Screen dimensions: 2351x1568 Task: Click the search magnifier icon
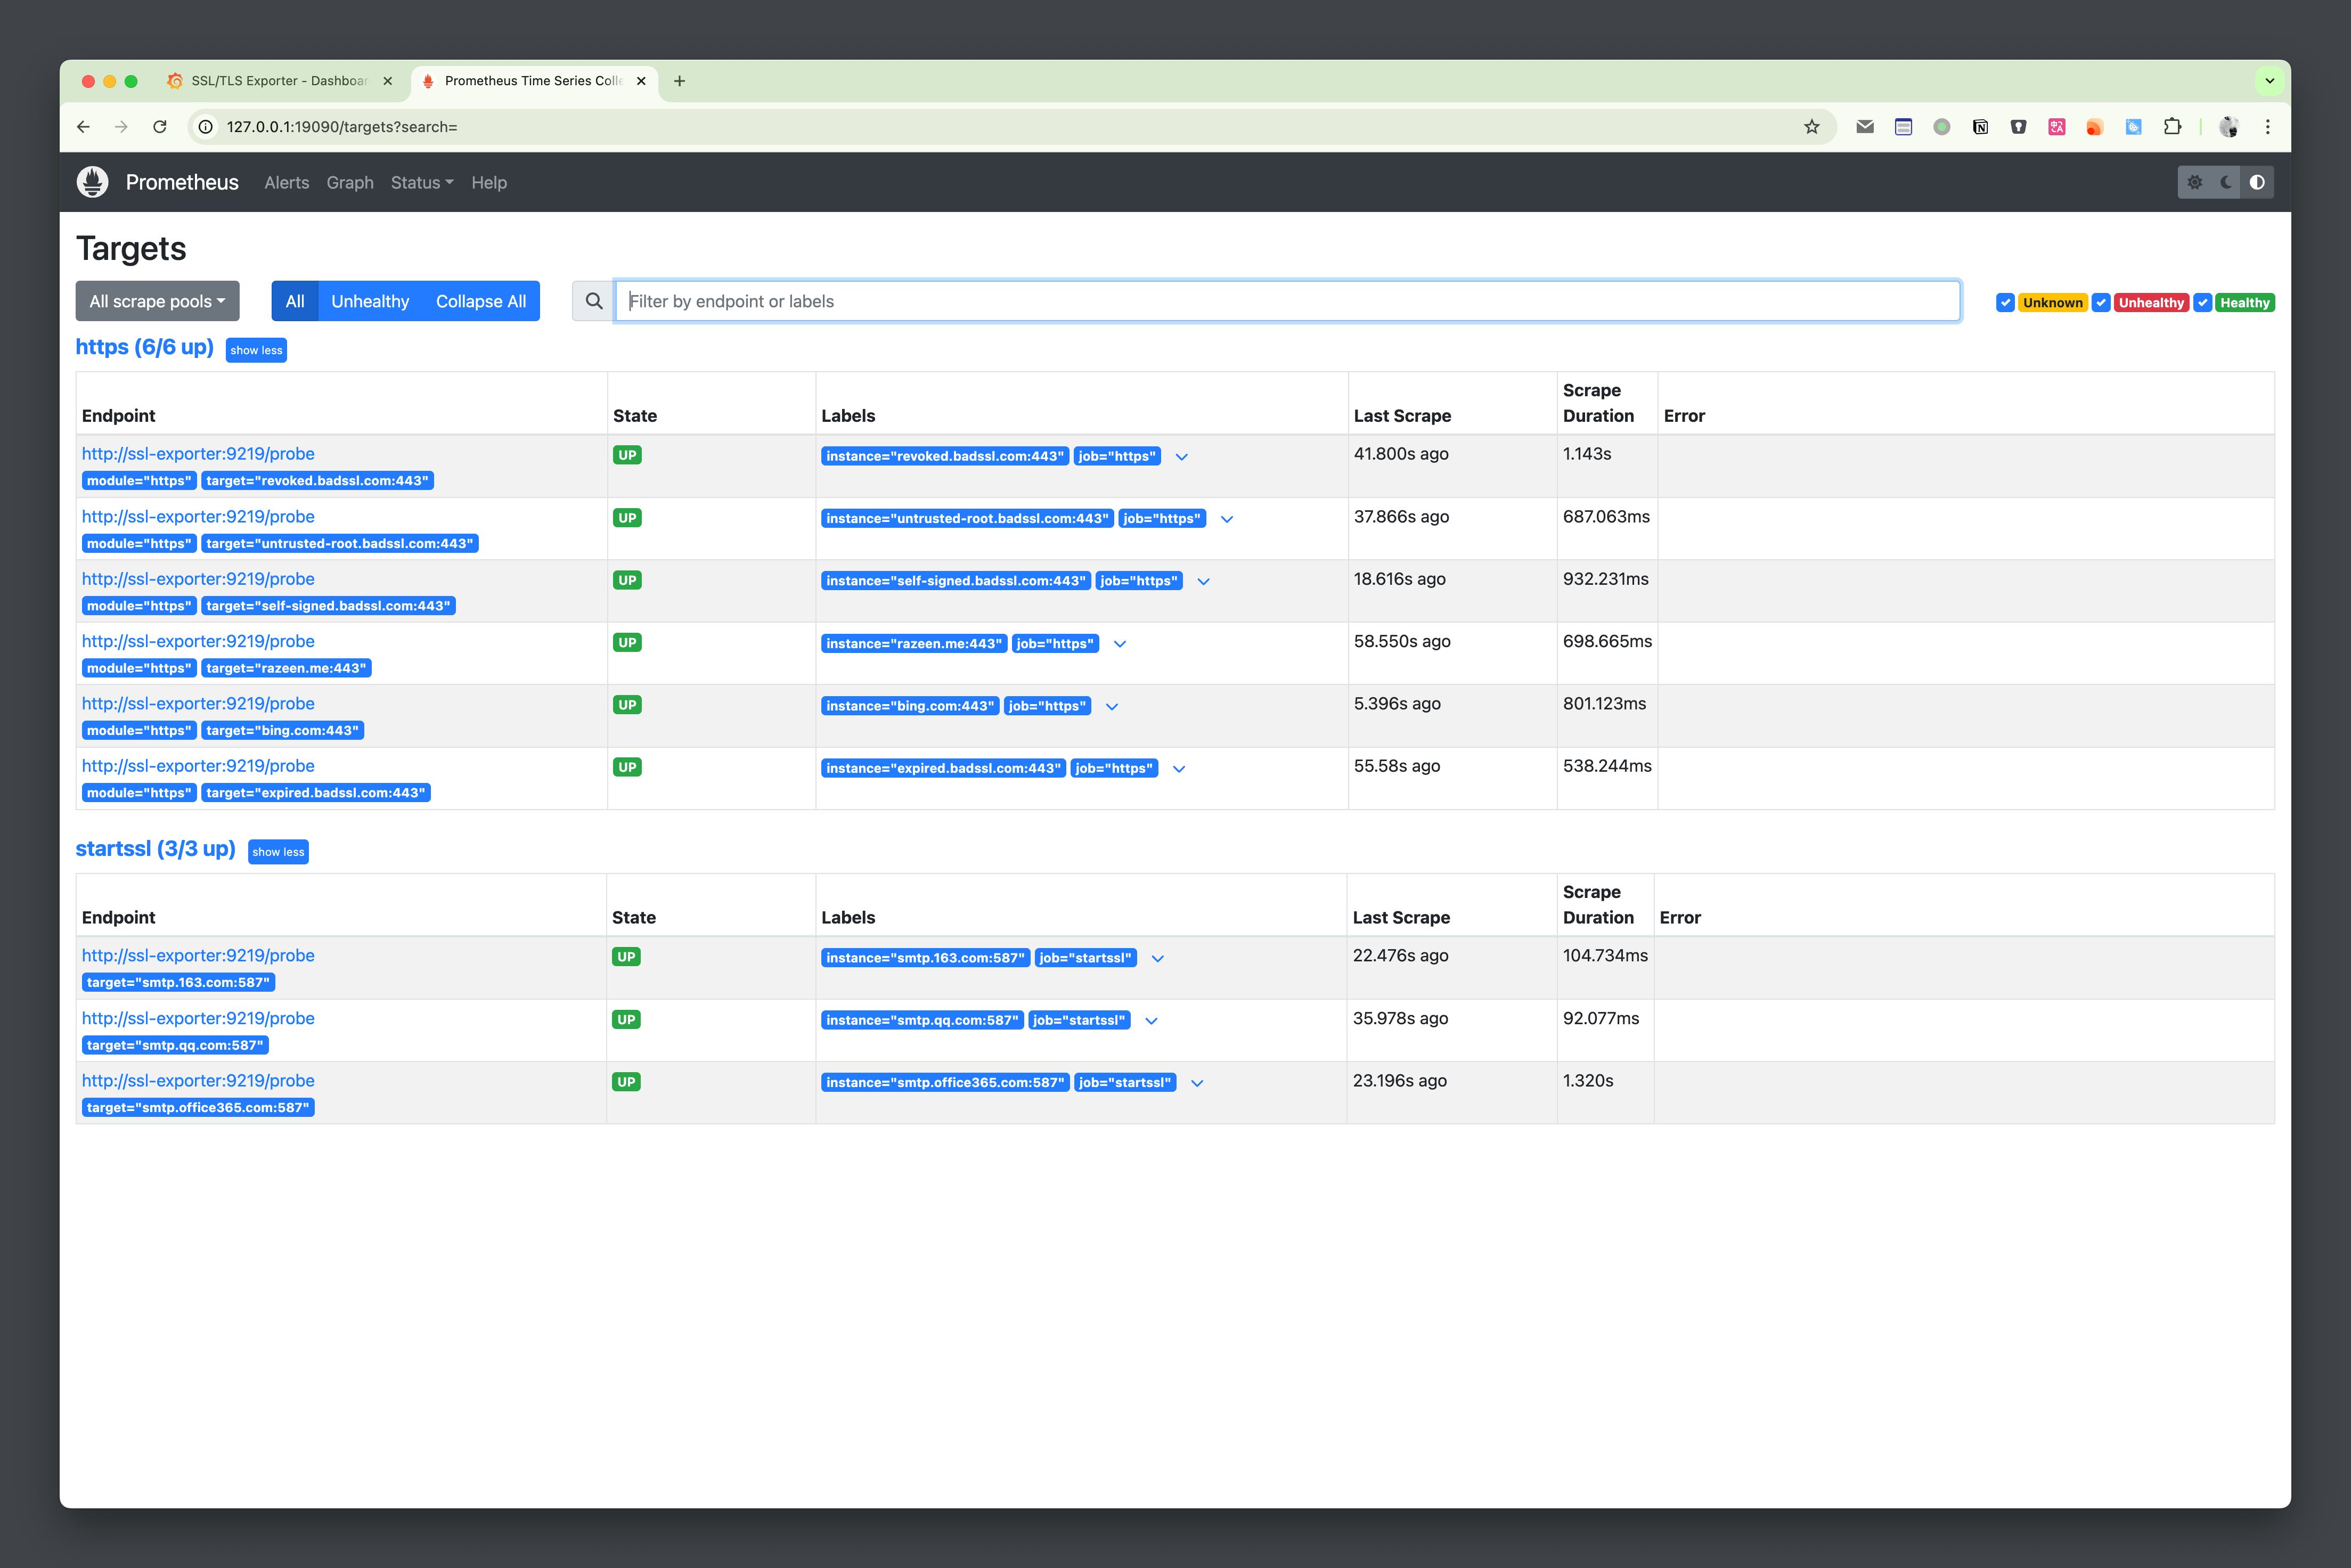point(594,301)
